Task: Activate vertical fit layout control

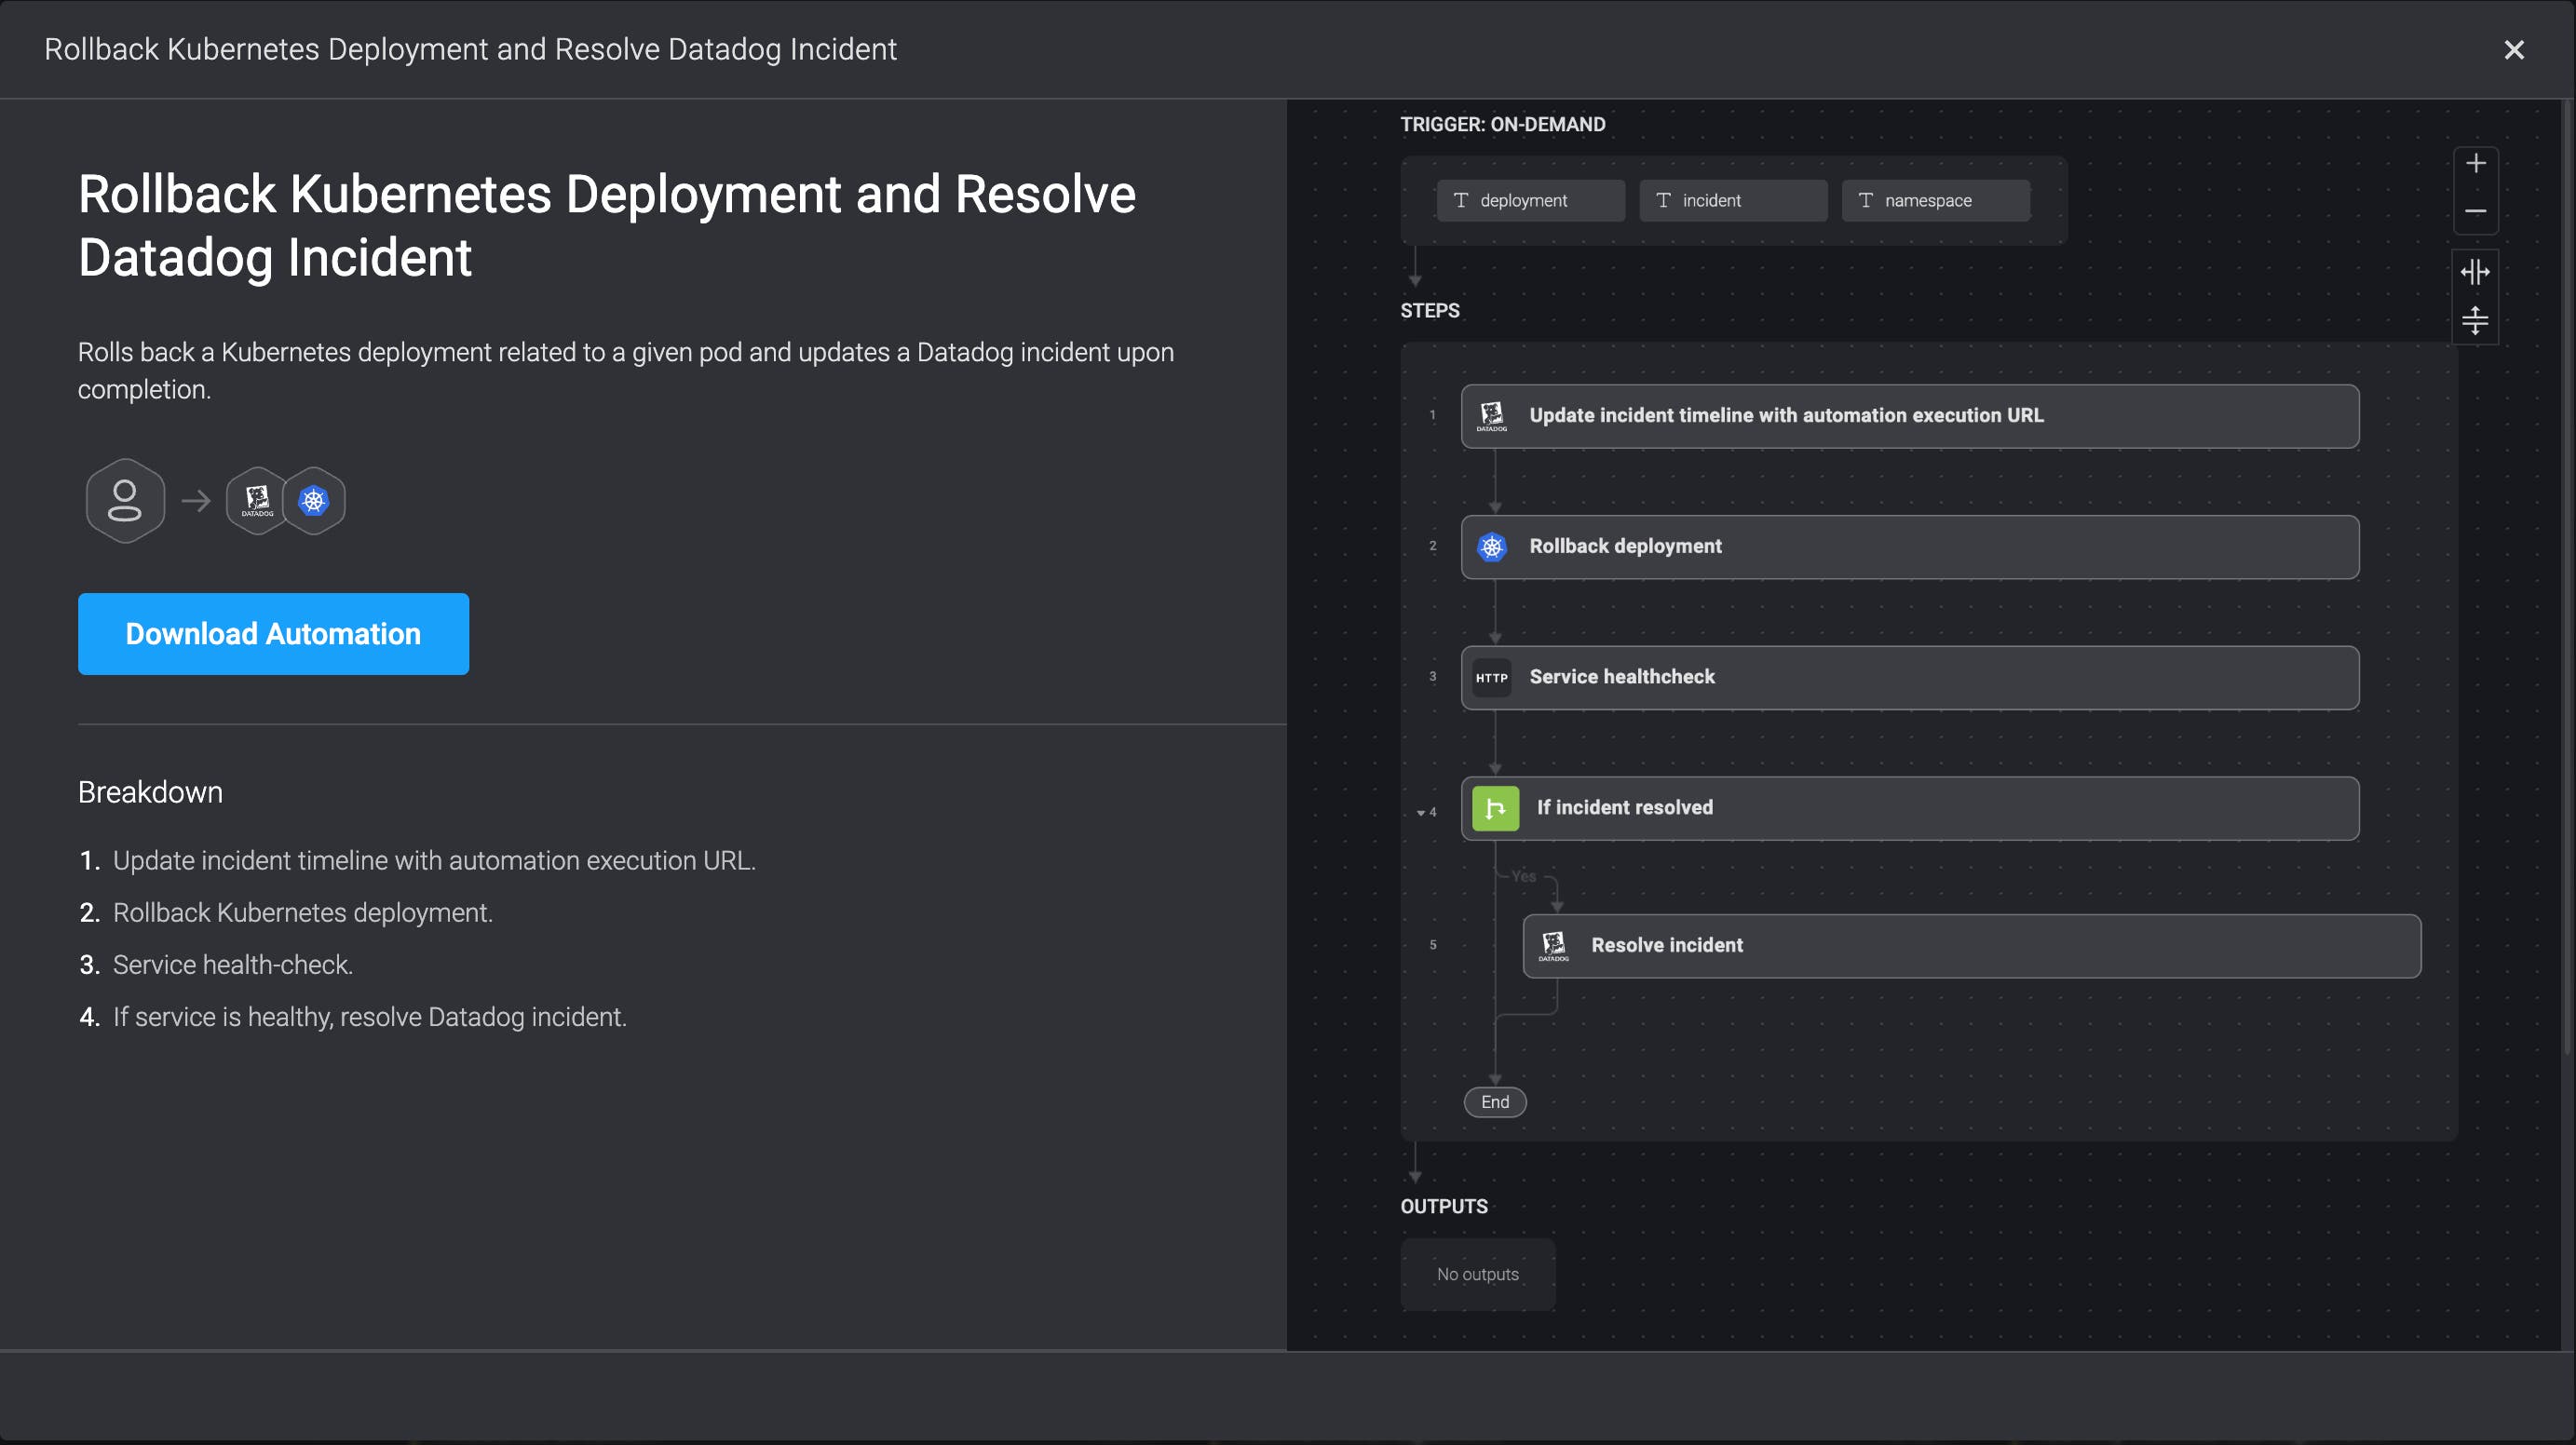Action: coord(2475,321)
